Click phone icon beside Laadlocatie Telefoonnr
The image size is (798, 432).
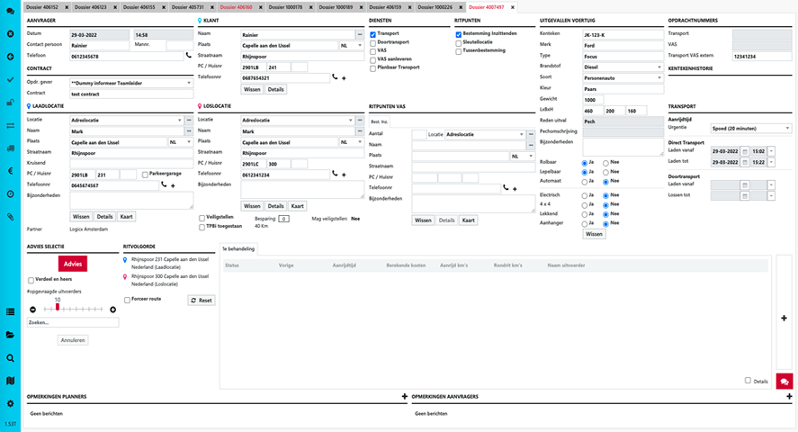[x=164, y=184]
